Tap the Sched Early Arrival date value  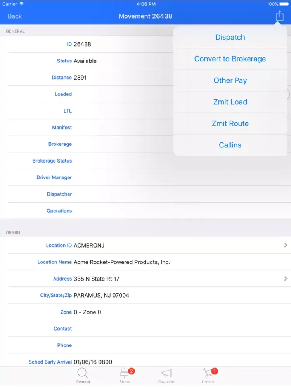(93, 362)
